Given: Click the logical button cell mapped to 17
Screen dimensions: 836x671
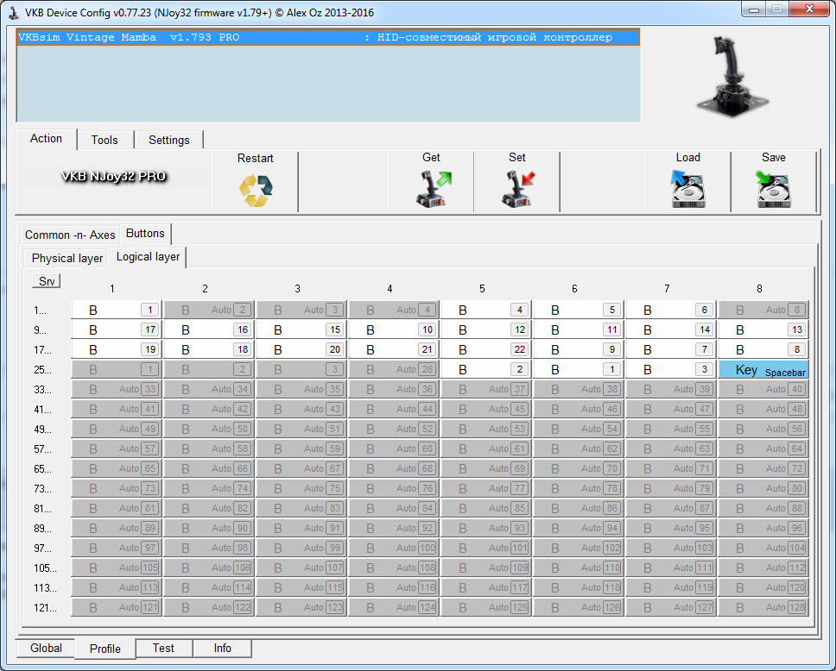Looking at the screenshot, I should pyautogui.click(x=116, y=329).
